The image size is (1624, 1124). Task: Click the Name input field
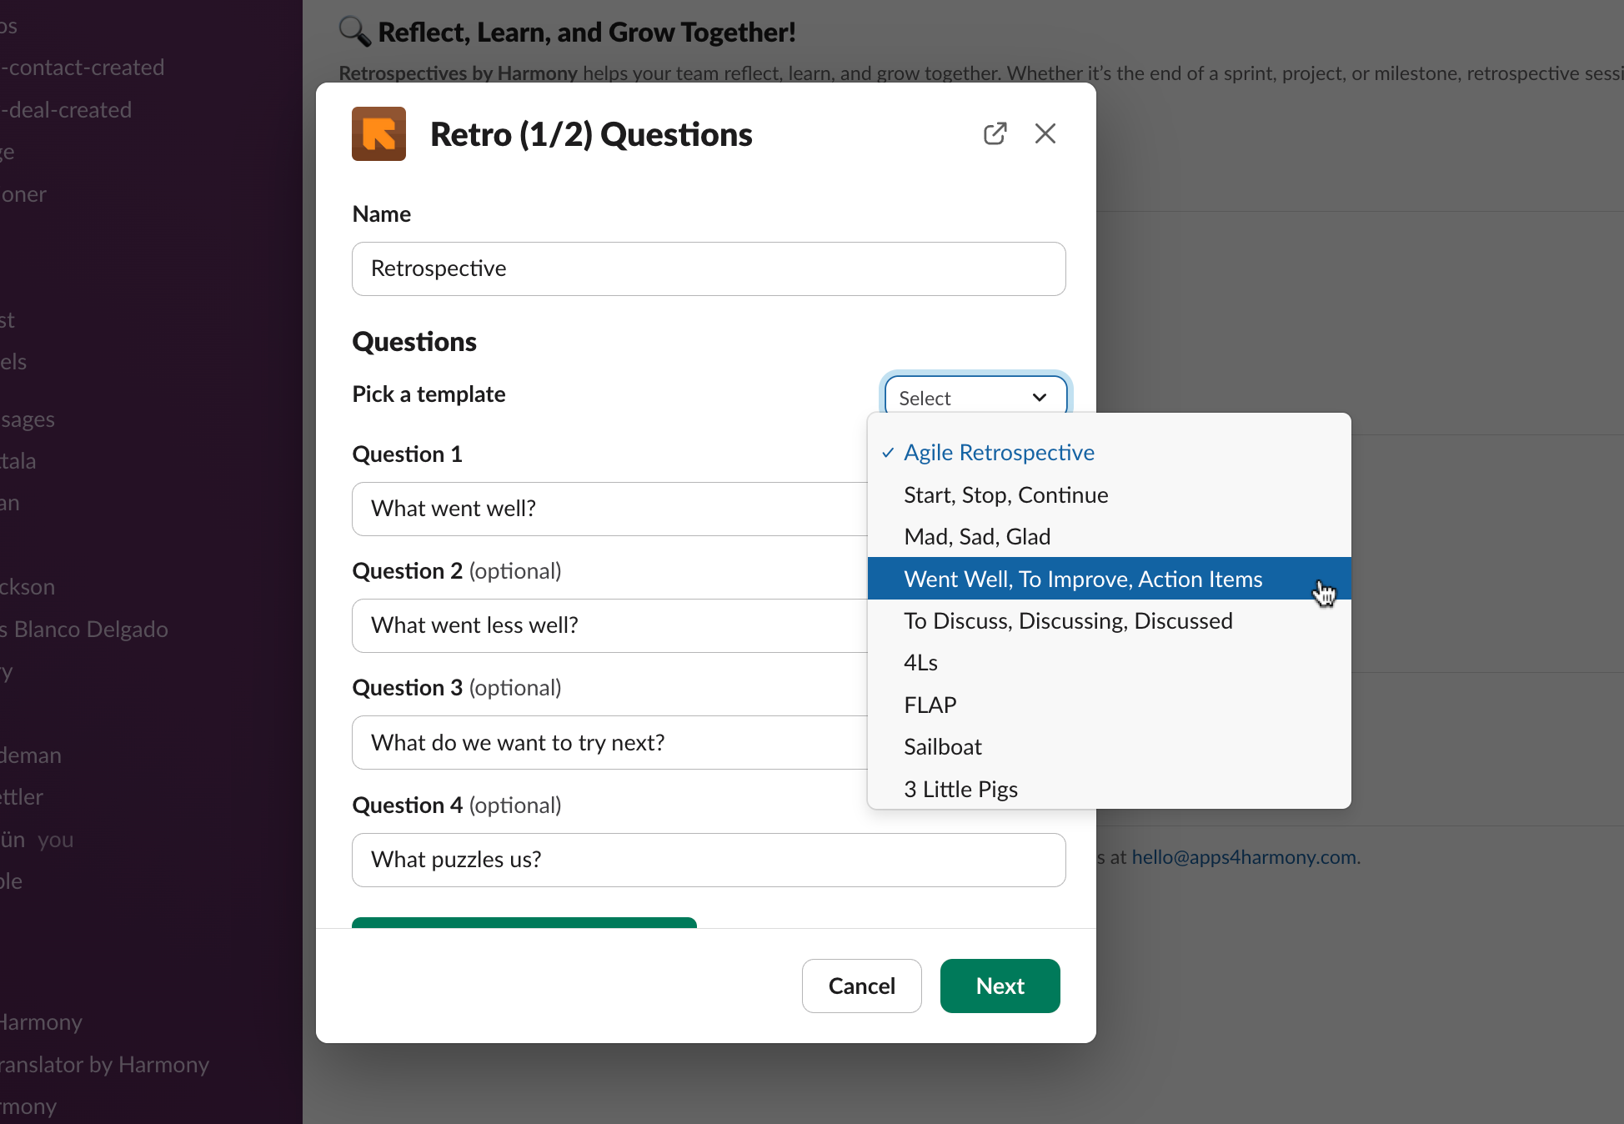click(708, 268)
